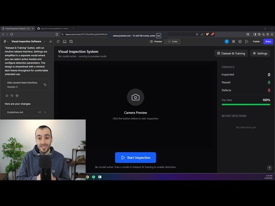275x206 pixels.
Task: Revert the Guidelines.md change
Action: [45, 112]
